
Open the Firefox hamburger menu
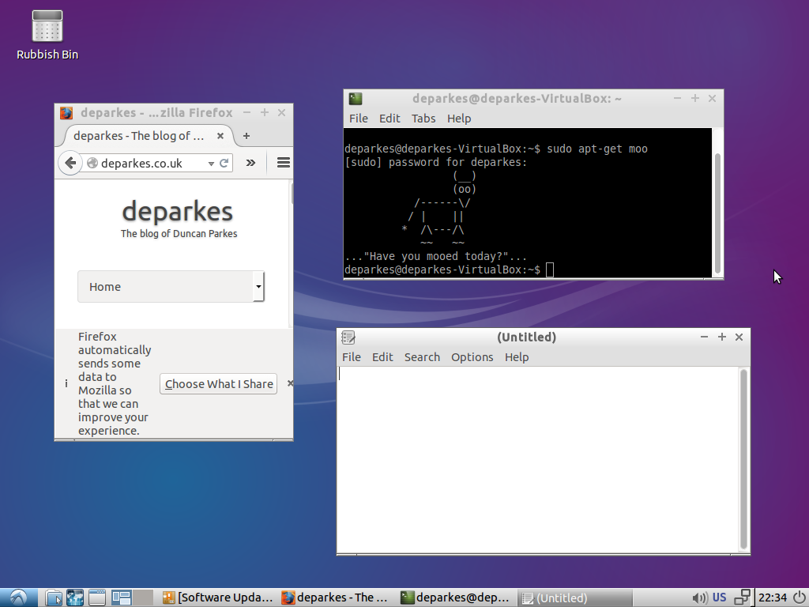[283, 163]
